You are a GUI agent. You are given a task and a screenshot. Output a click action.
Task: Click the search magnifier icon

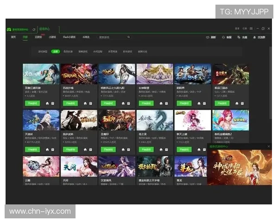click(128, 37)
